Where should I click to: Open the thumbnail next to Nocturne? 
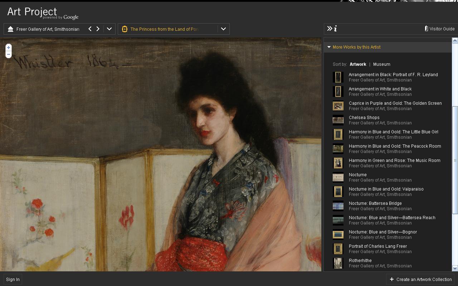[x=338, y=177]
